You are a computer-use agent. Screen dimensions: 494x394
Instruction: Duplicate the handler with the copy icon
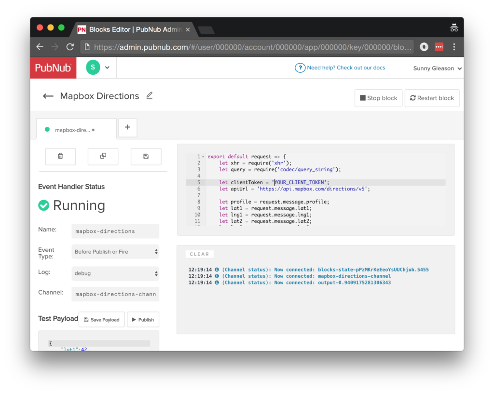click(103, 156)
